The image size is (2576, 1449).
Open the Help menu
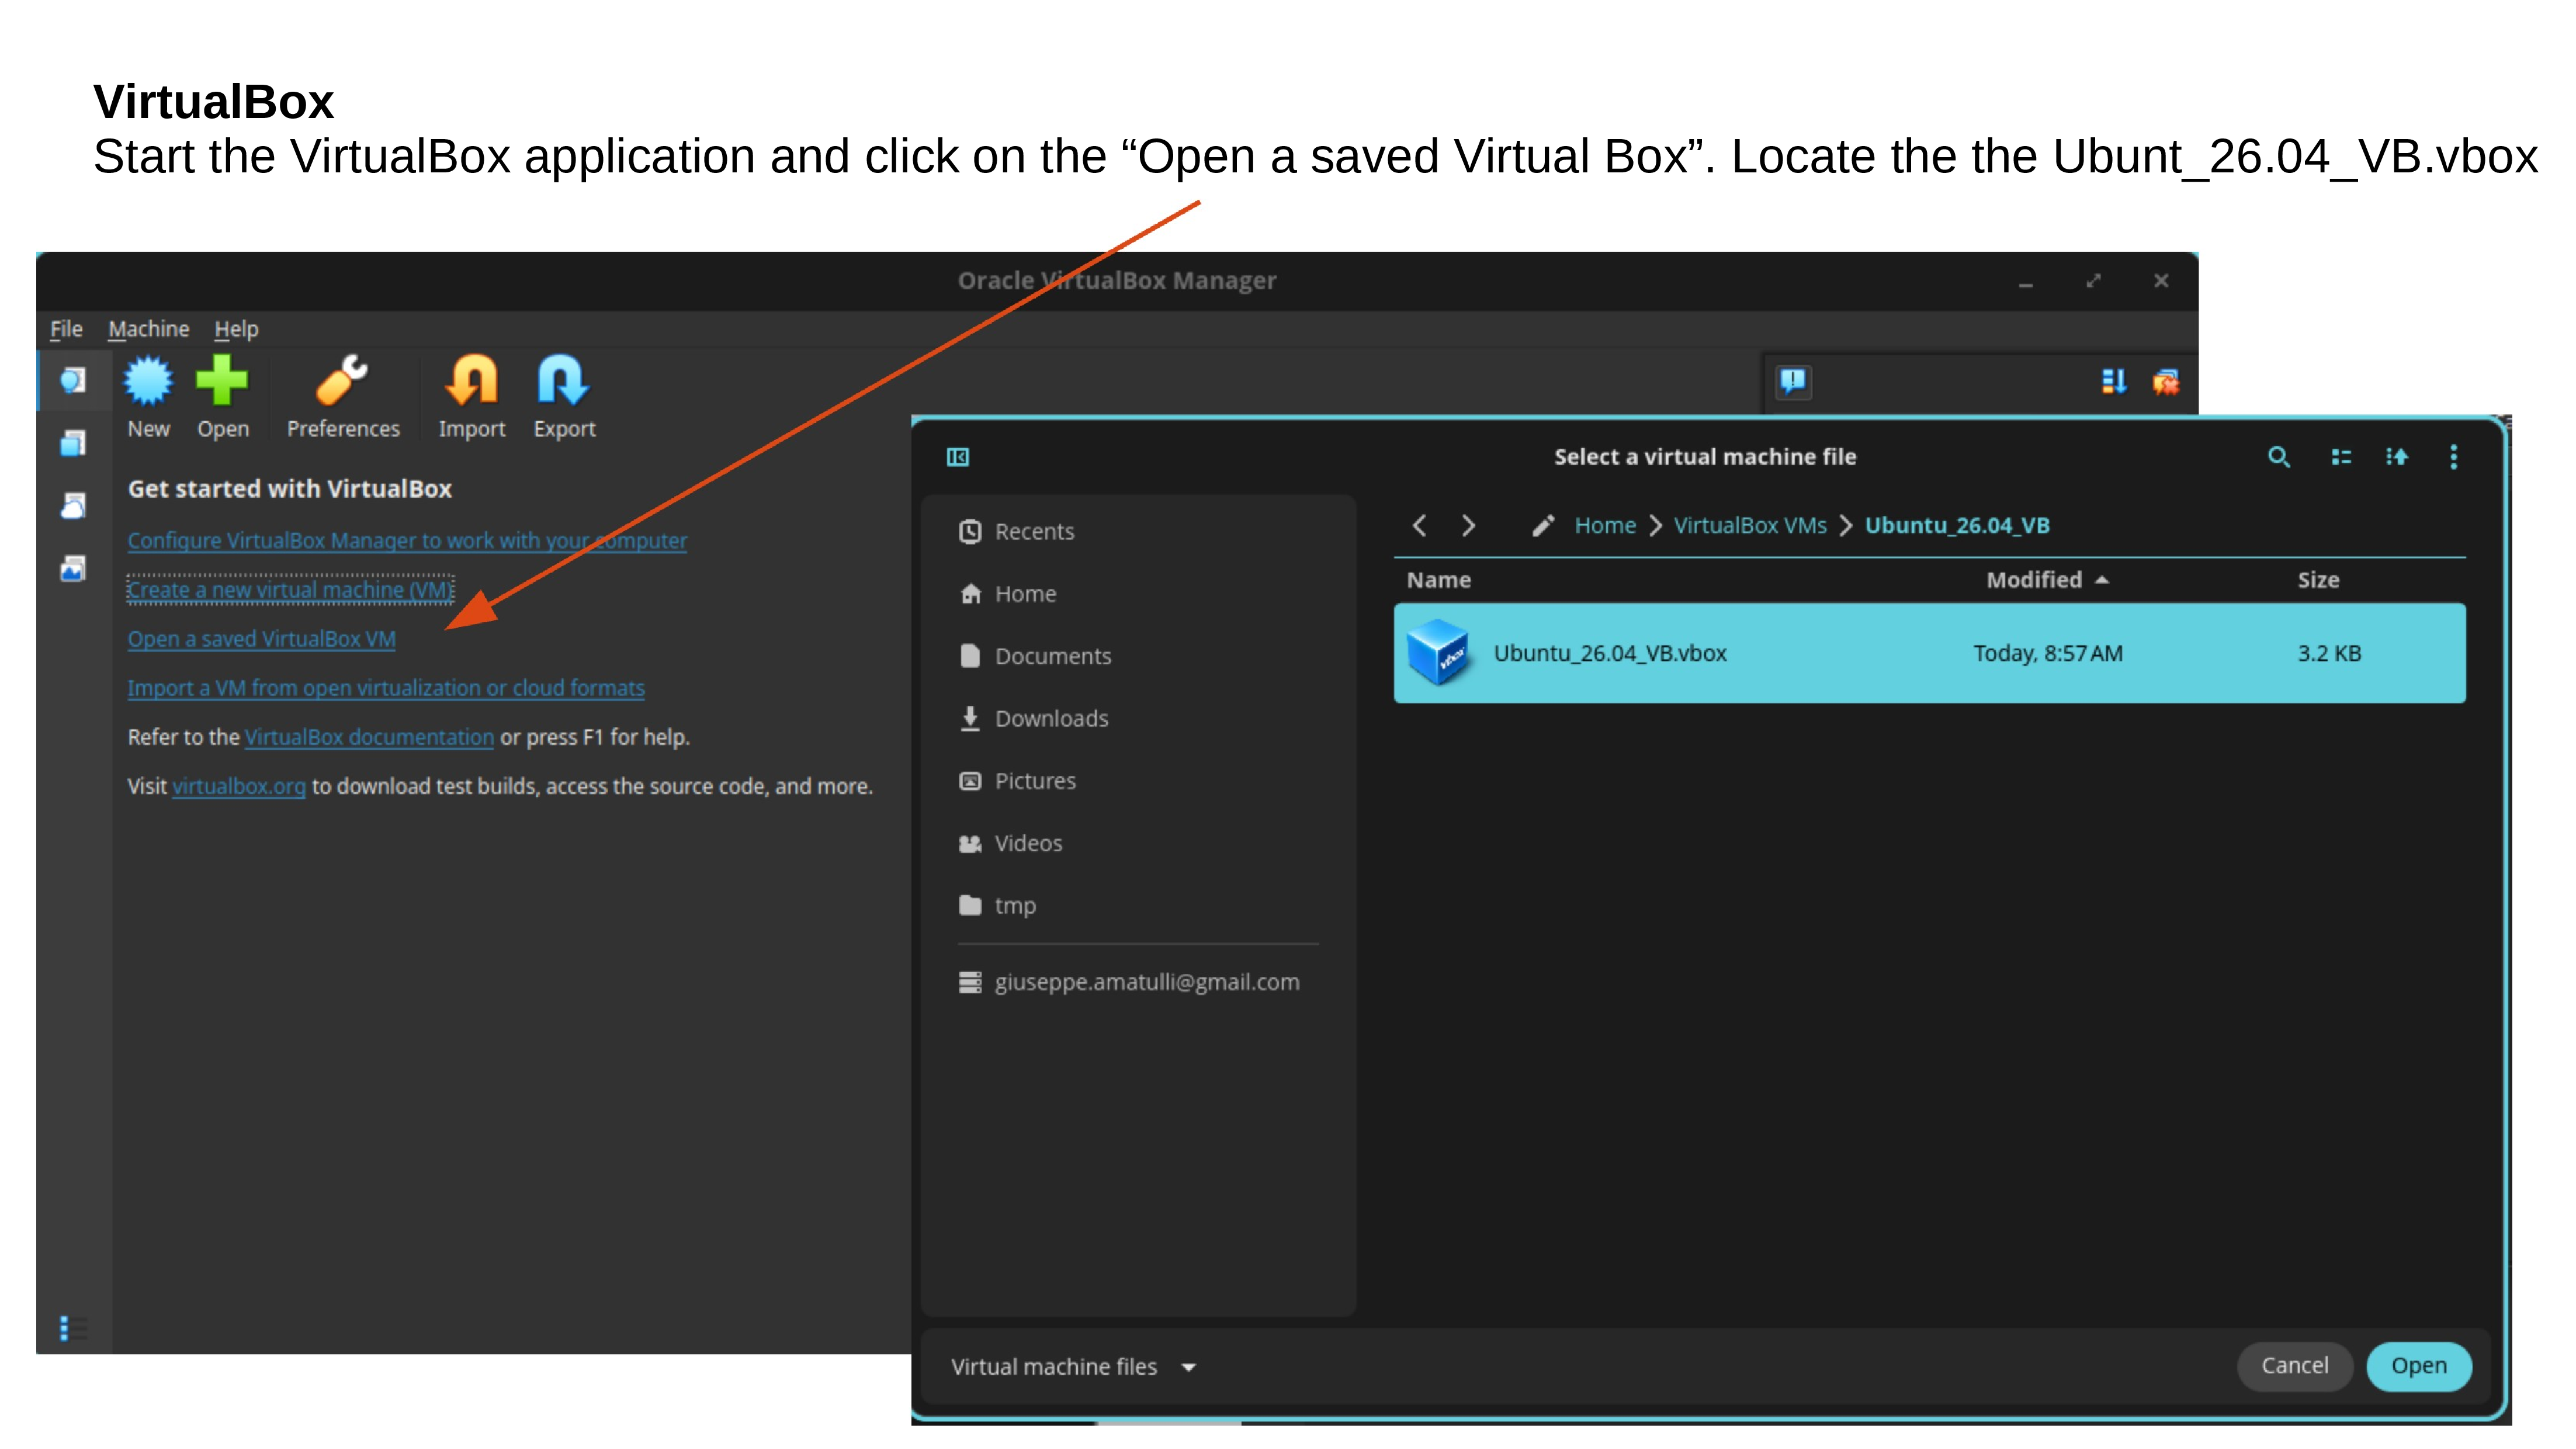coord(236,329)
